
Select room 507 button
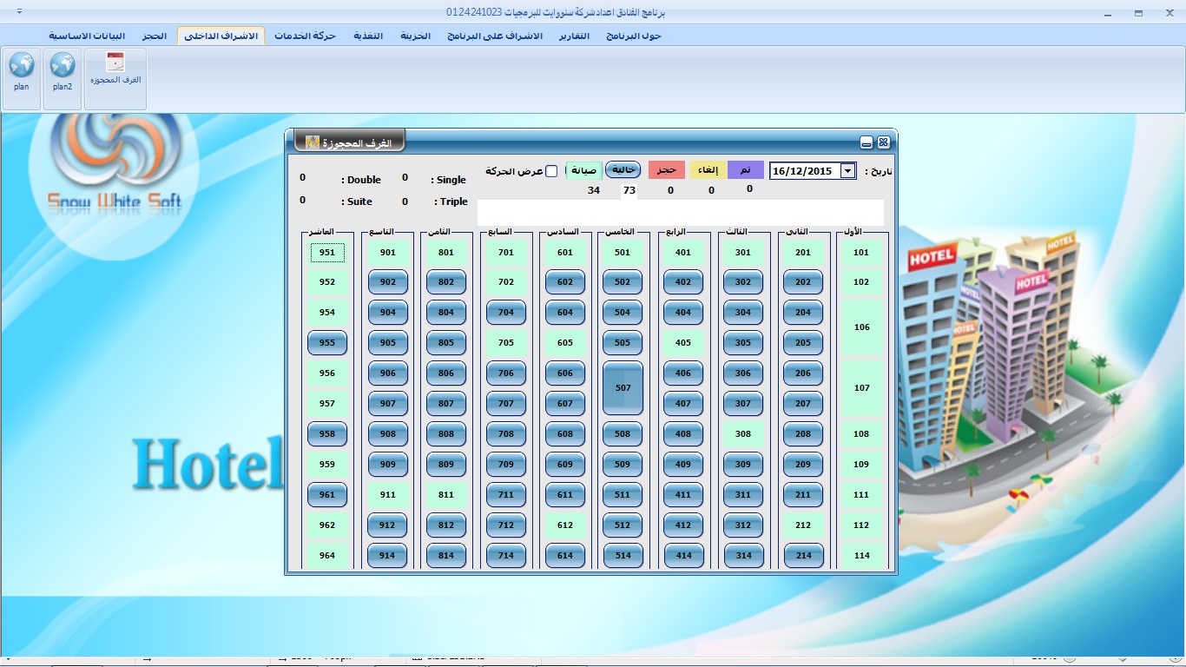pyautogui.click(x=623, y=388)
